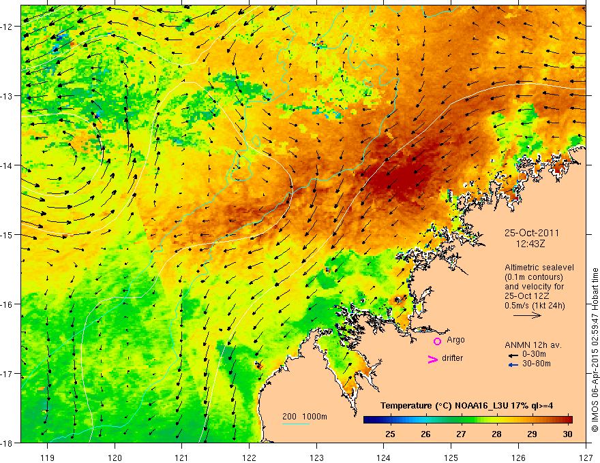Click the latitude axis label -17
This screenshot has width=600, height=463.
[x=7, y=374]
